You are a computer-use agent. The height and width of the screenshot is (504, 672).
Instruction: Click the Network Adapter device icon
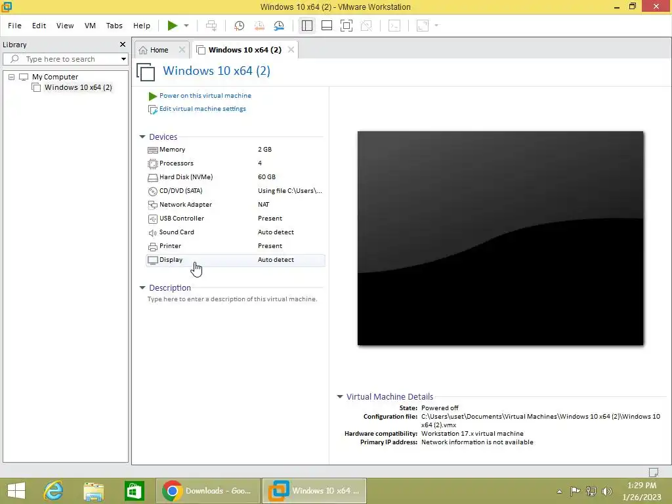click(x=152, y=205)
